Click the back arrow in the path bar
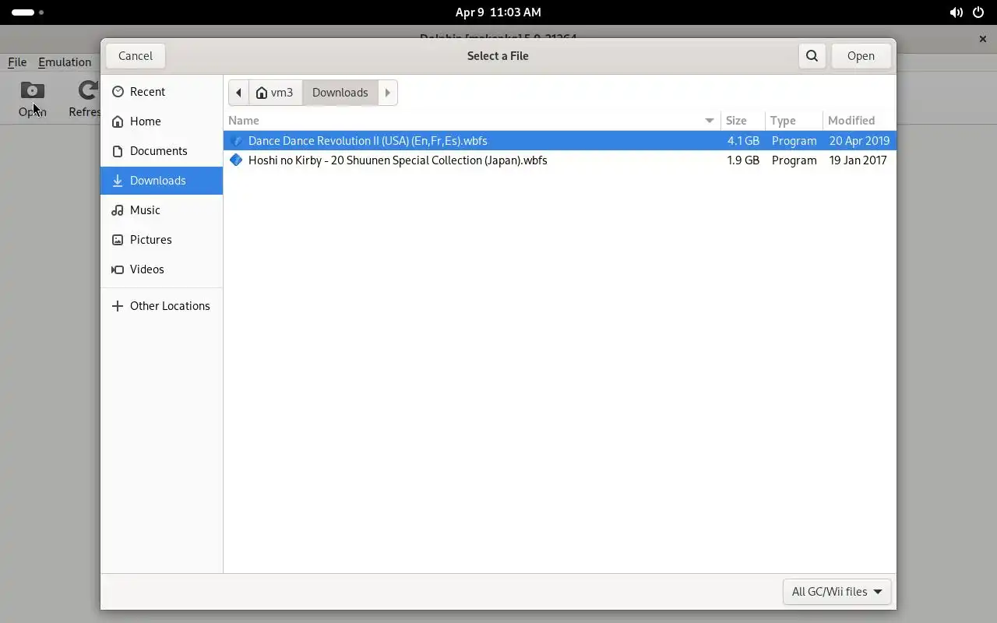Screen dimensions: 997x623 click(x=239, y=93)
